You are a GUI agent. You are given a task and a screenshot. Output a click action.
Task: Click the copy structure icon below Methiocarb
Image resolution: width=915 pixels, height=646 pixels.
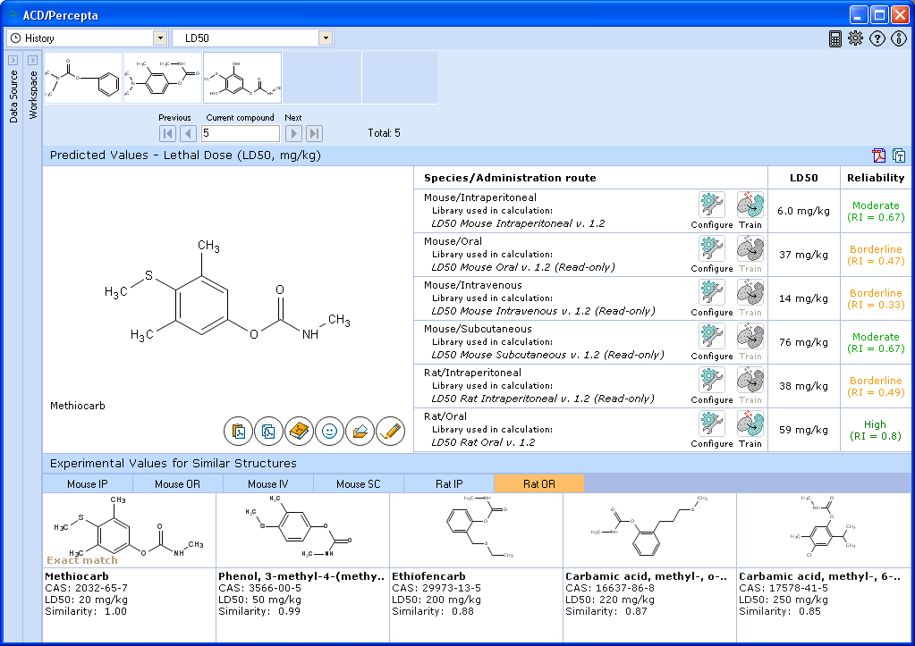coord(268,432)
